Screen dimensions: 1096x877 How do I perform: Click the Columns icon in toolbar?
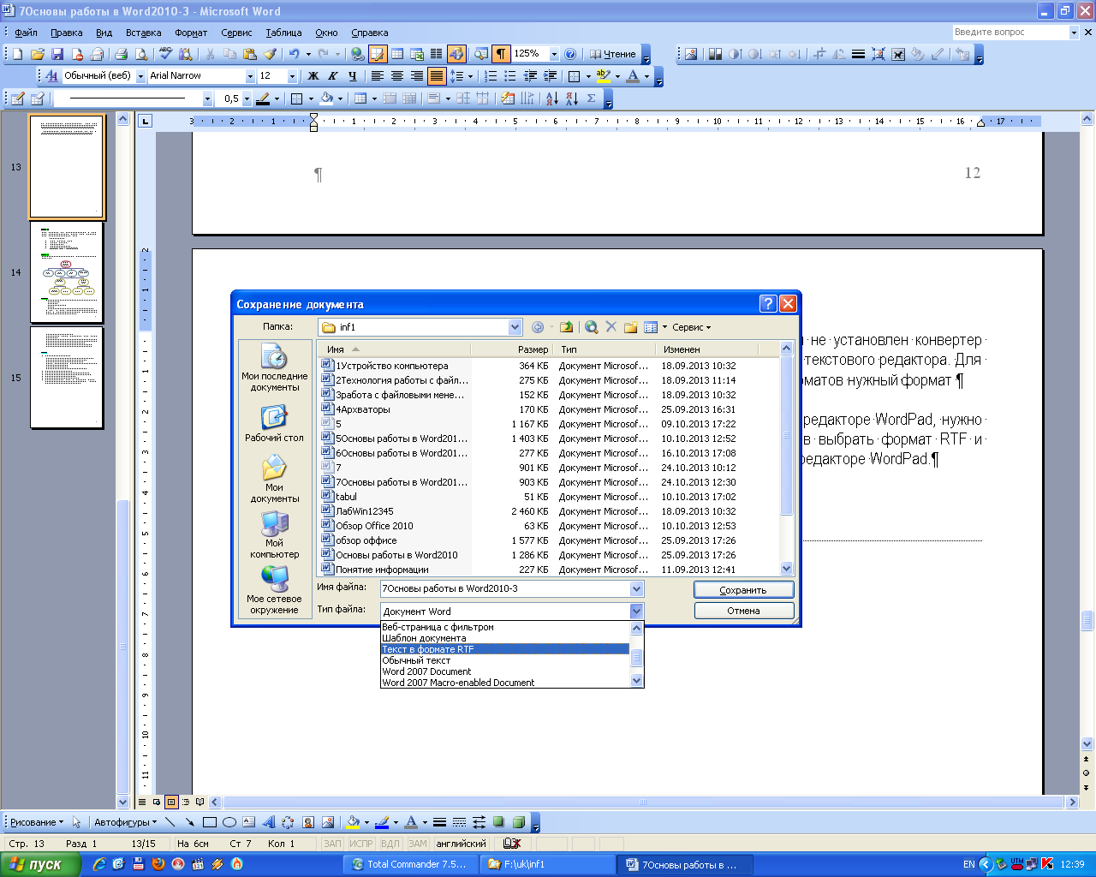(437, 54)
